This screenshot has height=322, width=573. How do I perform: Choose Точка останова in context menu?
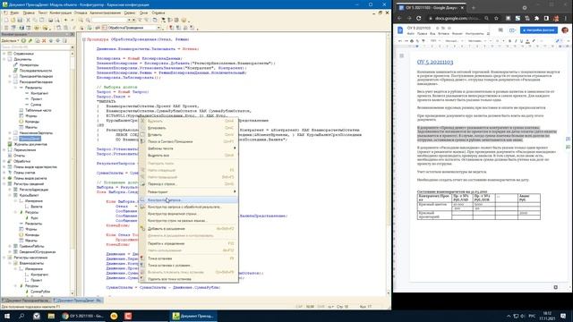point(189,258)
